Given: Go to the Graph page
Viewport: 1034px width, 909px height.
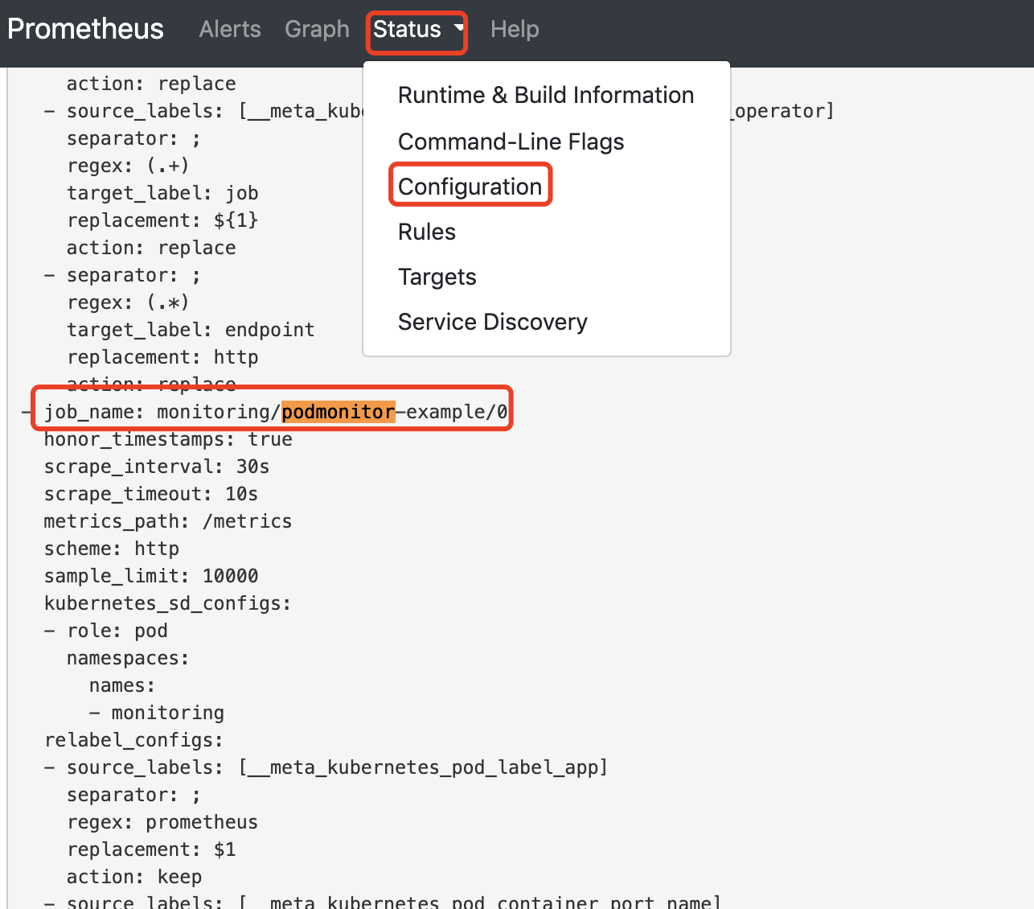Looking at the screenshot, I should coord(317,29).
